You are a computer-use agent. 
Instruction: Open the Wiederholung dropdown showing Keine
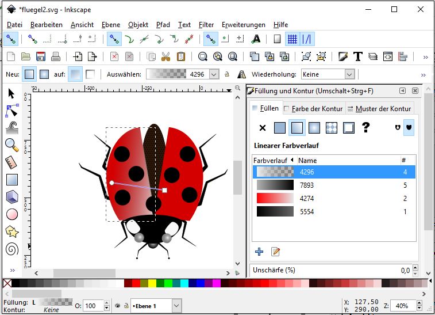tap(349, 74)
